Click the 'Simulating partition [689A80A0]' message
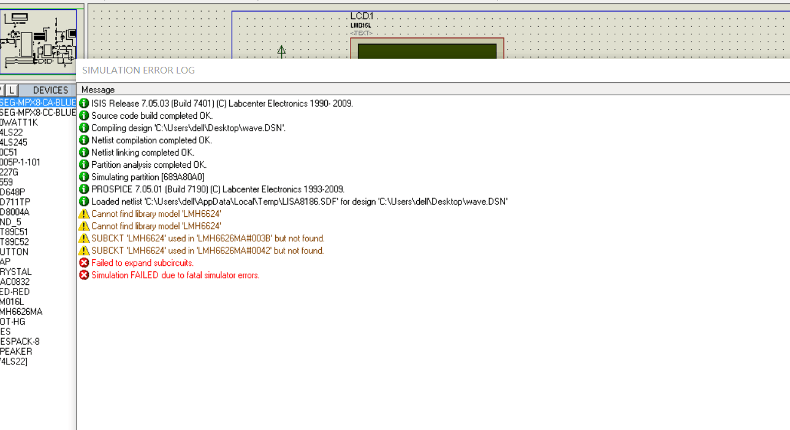790x430 pixels. [148, 177]
